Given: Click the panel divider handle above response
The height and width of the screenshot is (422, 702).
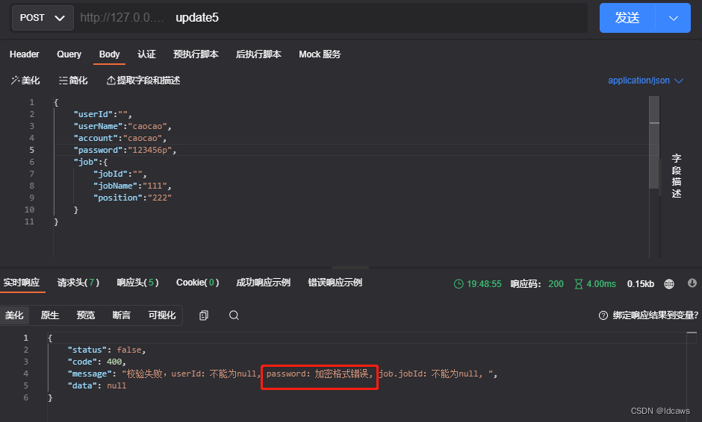Looking at the screenshot, I should [x=350, y=268].
